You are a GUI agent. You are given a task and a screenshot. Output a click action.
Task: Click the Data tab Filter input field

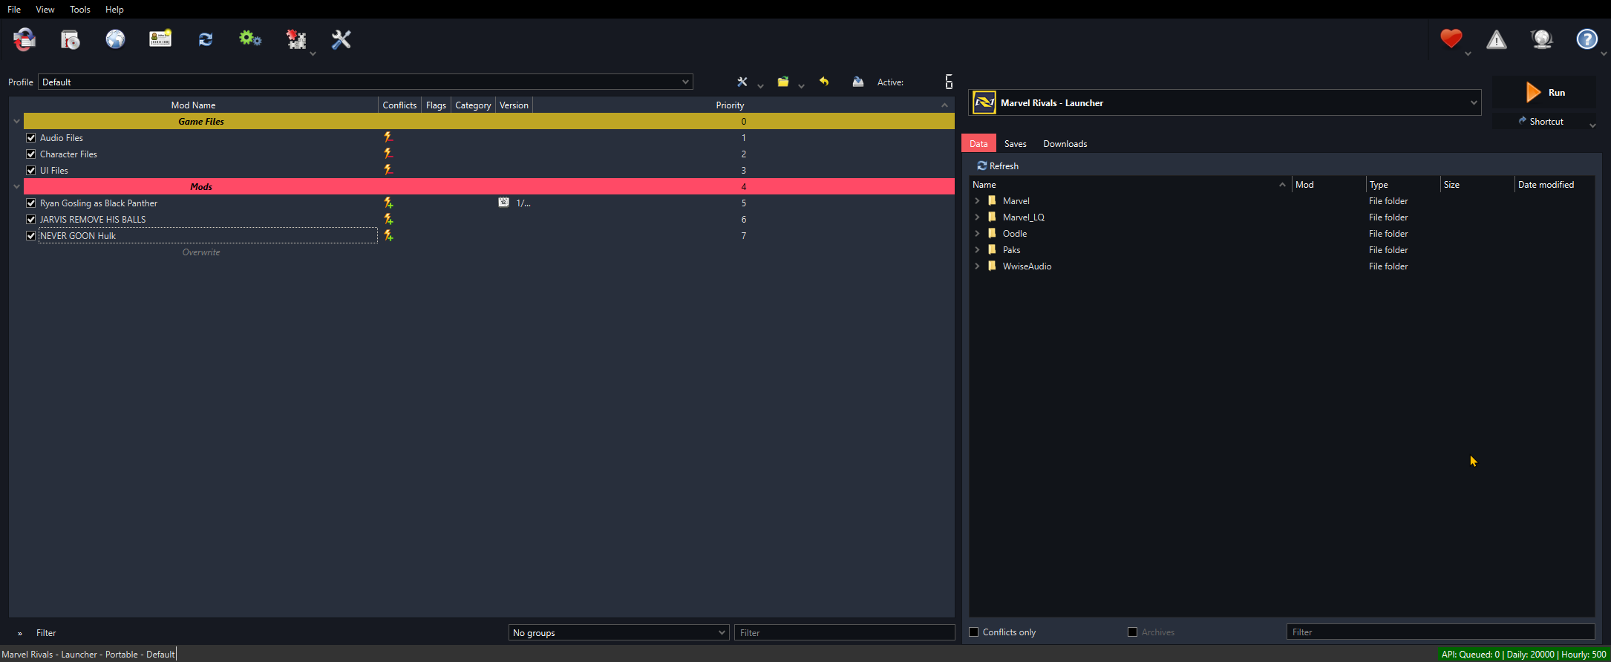(x=1440, y=632)
